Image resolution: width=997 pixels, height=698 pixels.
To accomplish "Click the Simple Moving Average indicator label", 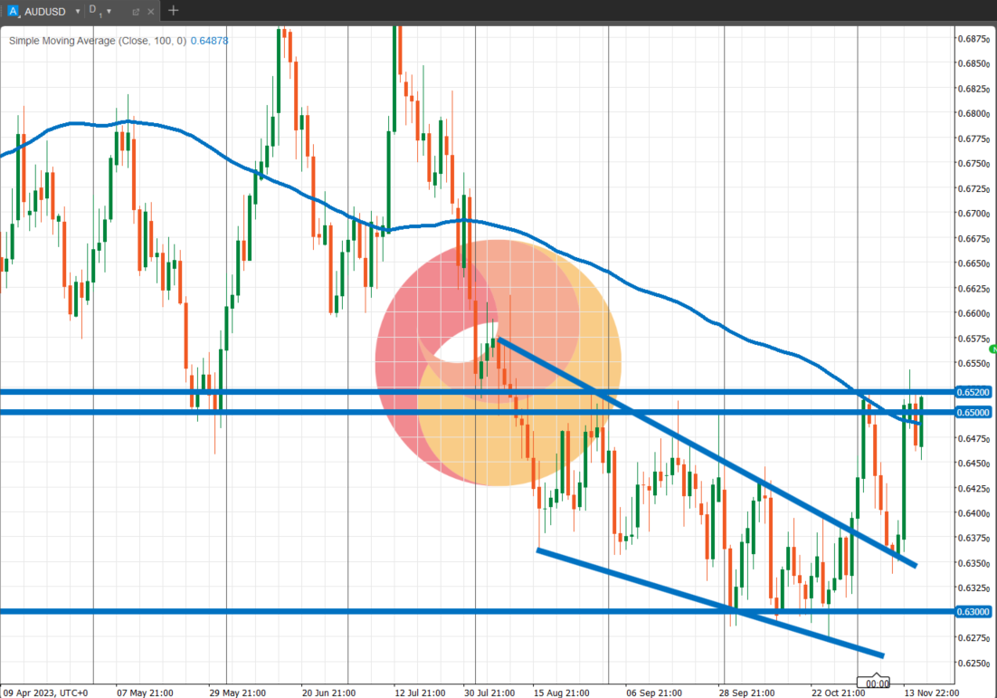I will [x=98, y=41].
